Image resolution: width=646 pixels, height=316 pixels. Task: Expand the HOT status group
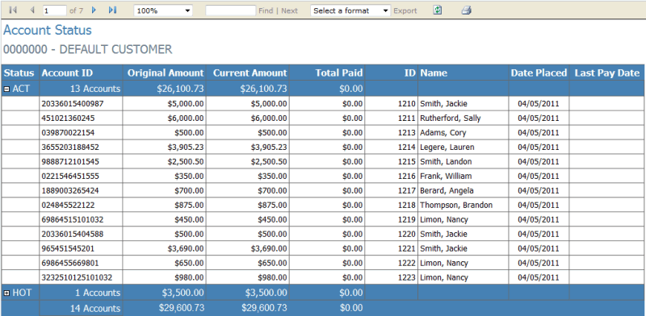[x=6, y=293]
